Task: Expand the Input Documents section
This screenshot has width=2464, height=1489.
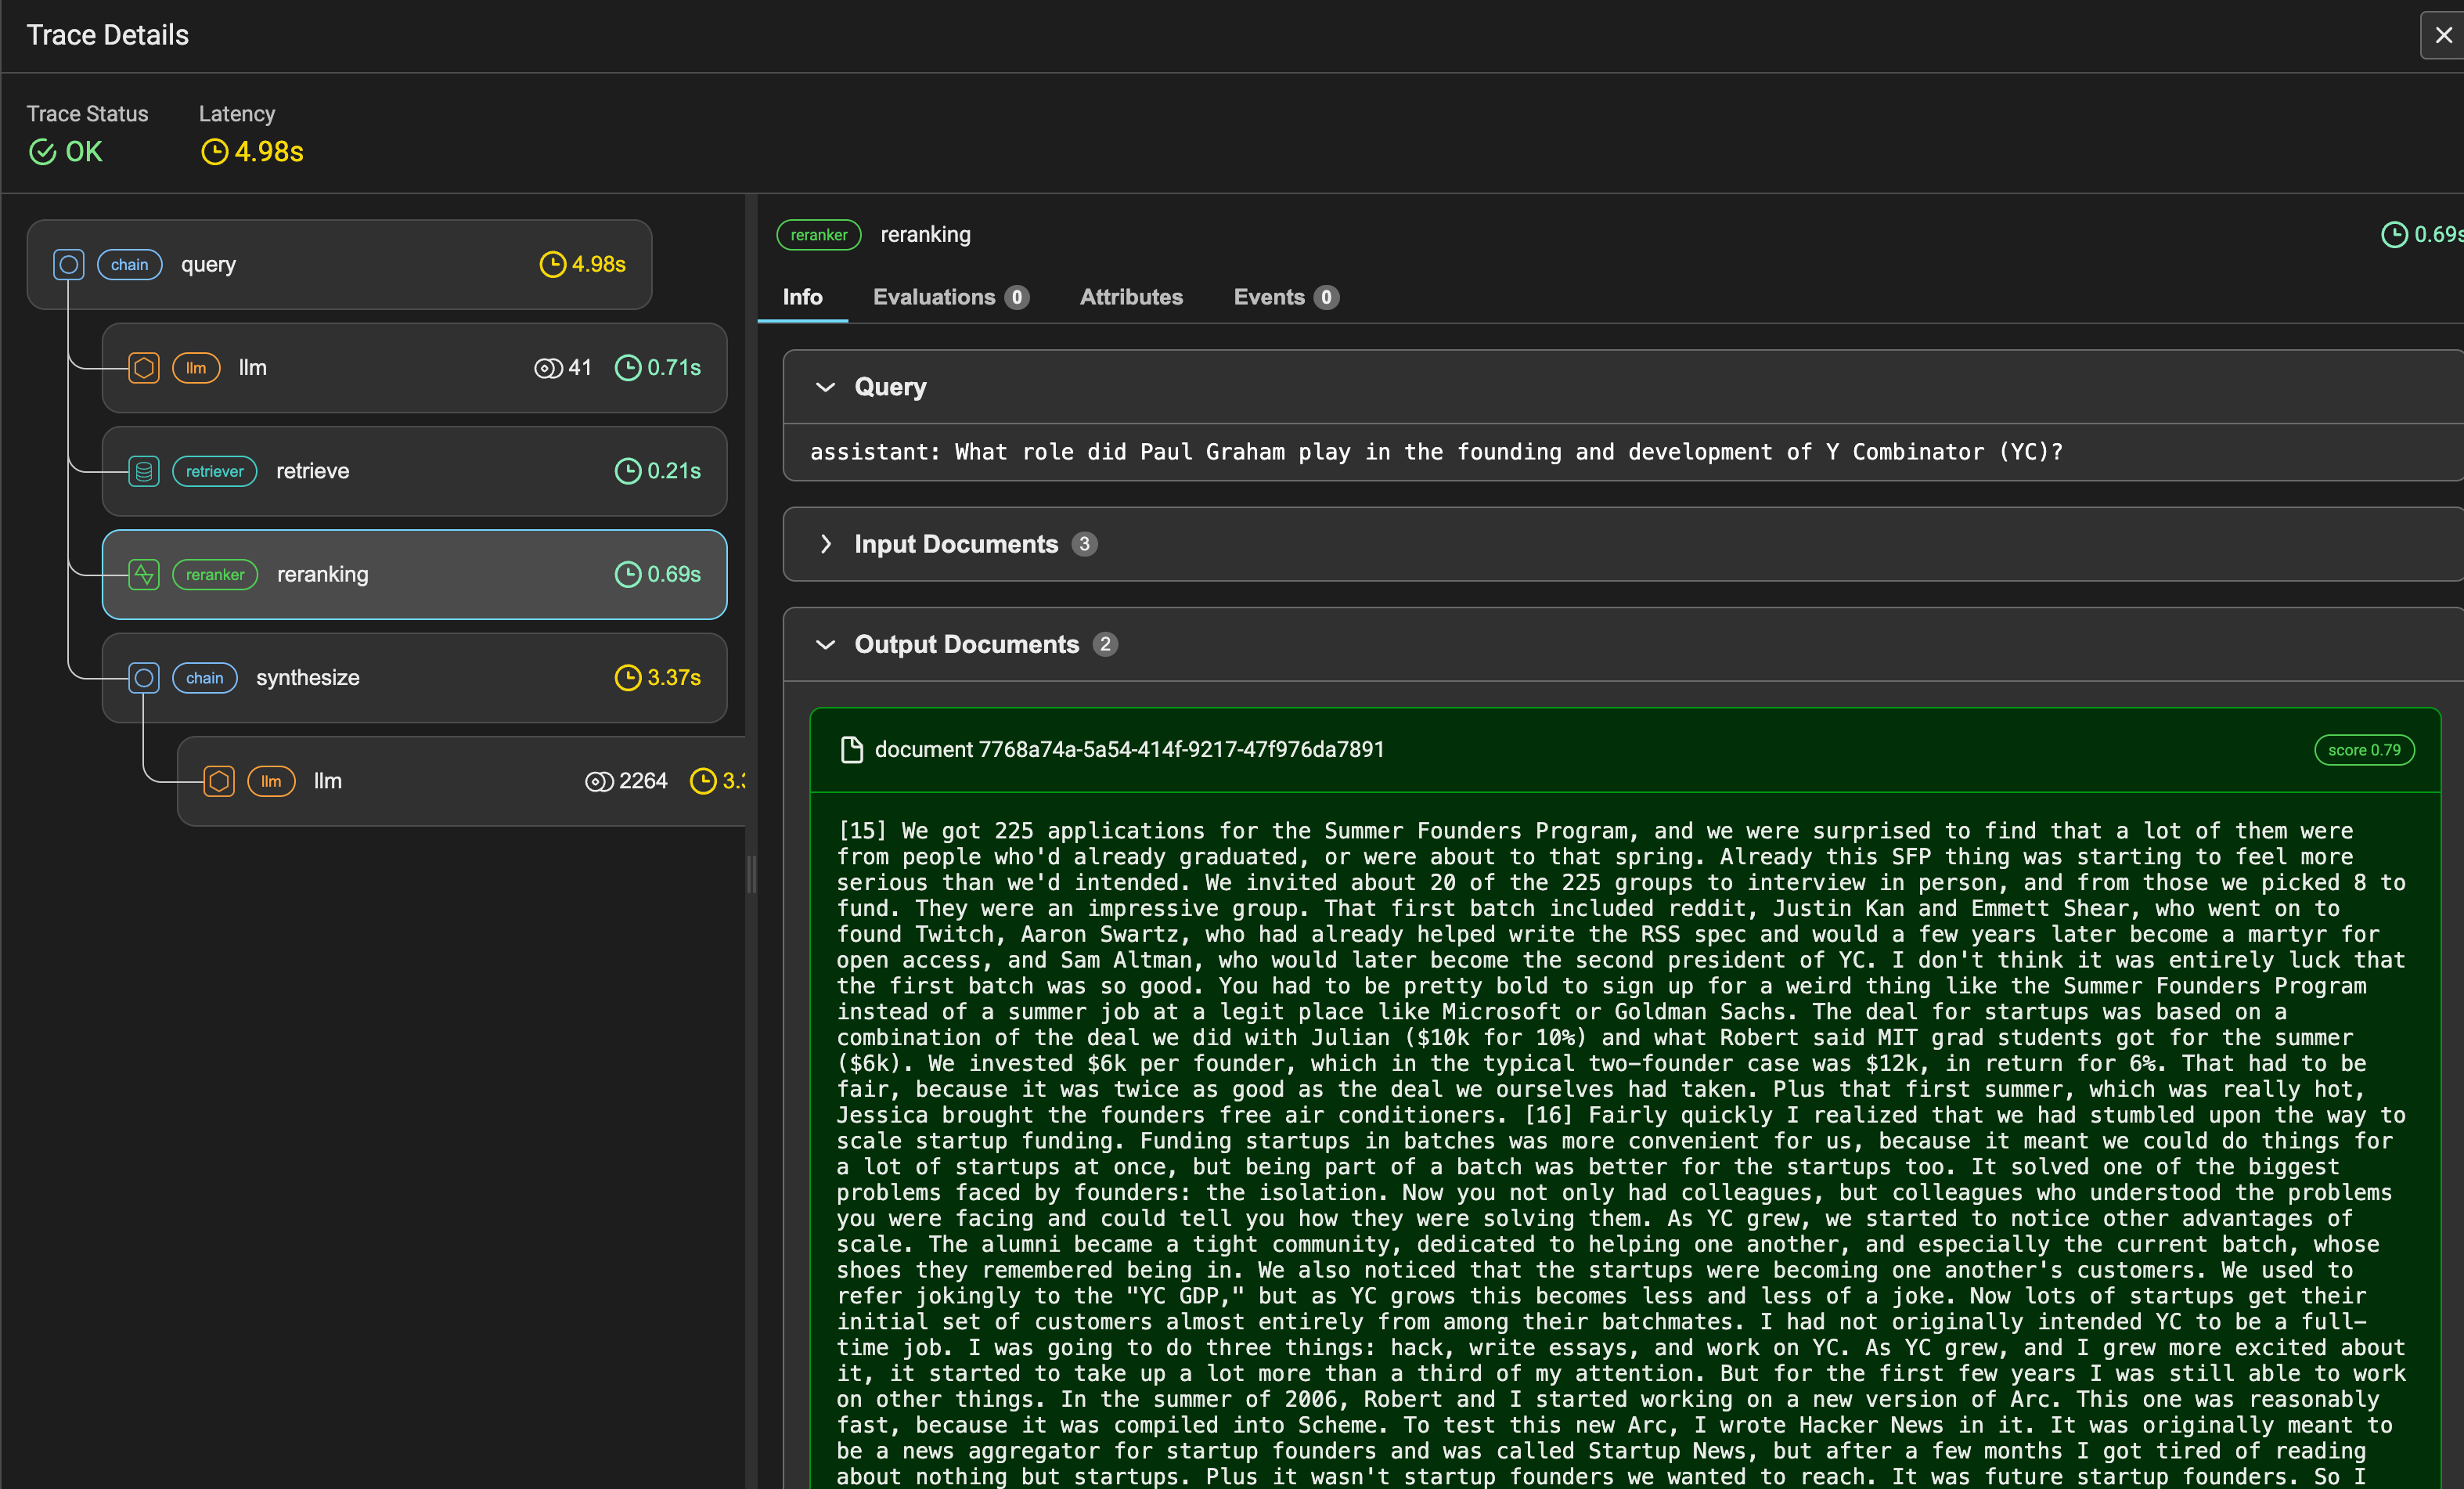Action: pyautogui.click(x=825, y=544)
